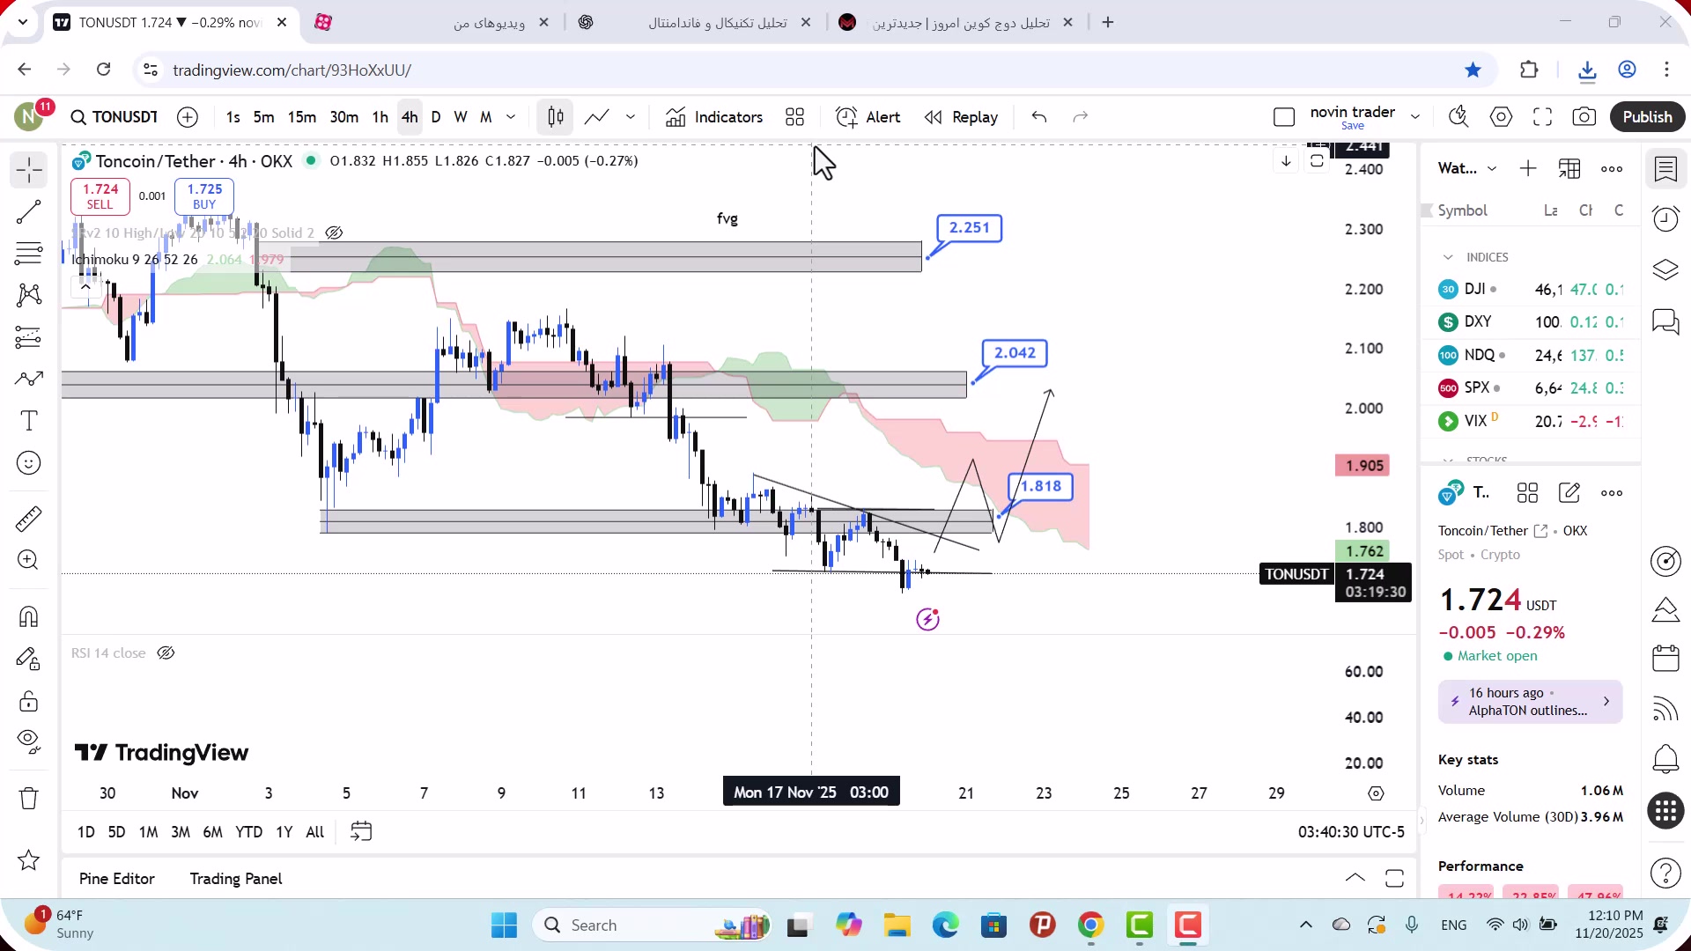Image resolution: width=1691 pixels, height=951 pixels.
Task: Open the emoji and icons tool
Action: [29, 463]
